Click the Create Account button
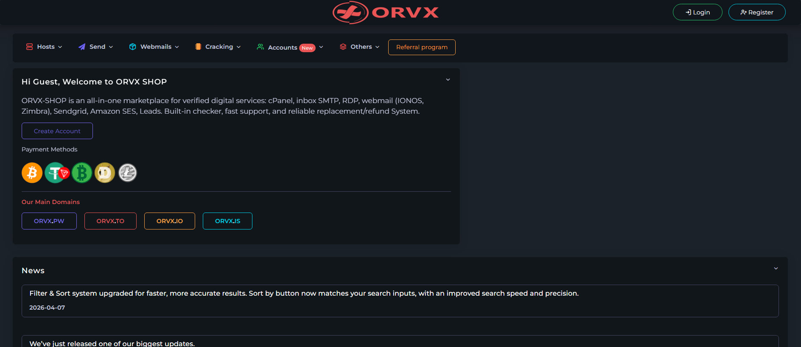This screenshot has width=801, height=347. tap(57, 131)
